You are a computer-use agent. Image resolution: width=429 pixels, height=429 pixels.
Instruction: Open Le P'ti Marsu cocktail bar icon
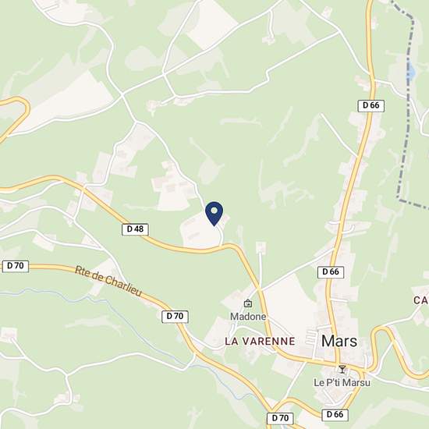[x=342, y=369]
